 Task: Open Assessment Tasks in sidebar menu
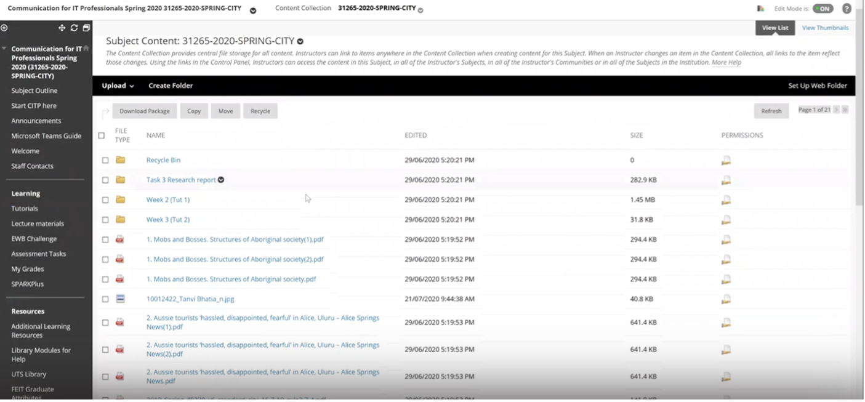pos(38,254)
